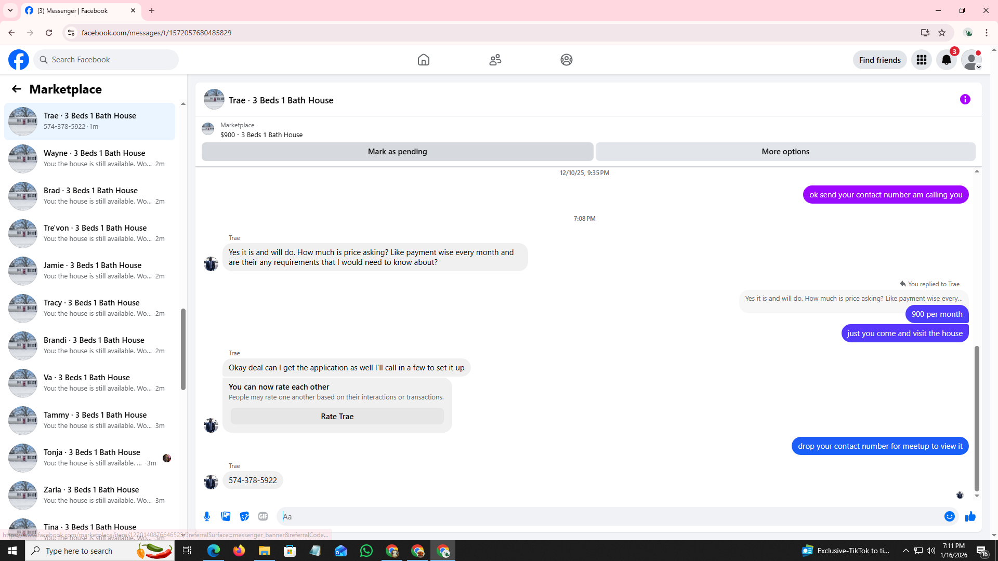The width and height of the screenshot is (998, 561).
Task: Click the voice clip microphone icon
Action: pos(207,516)
